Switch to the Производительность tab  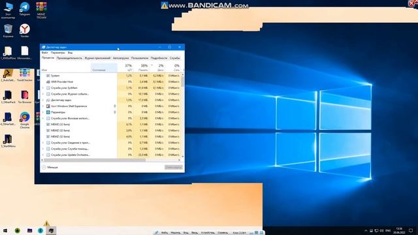coord(69,58)
